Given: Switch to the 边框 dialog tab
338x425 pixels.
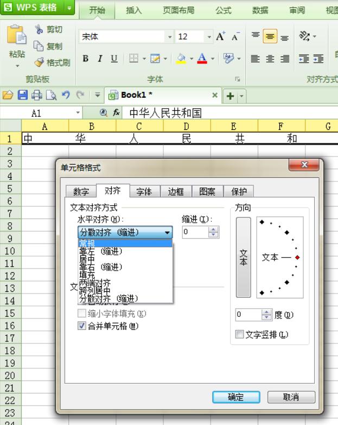Looking at the screenshot, I should [x=176, y=191].
